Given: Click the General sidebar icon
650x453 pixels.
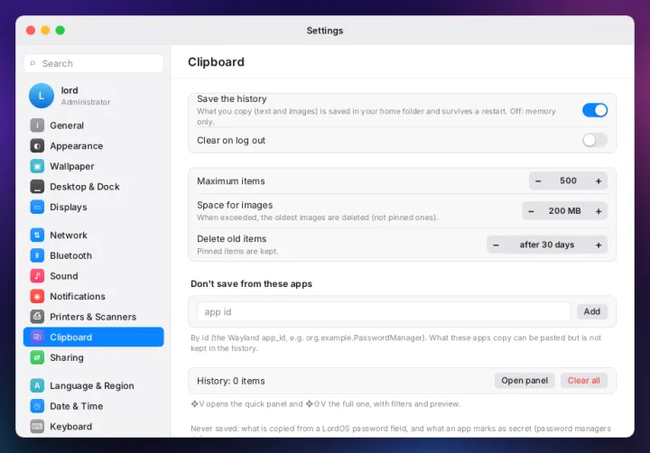Looking at the screenshot, I should pyautogui.click(x=37, y=125).
